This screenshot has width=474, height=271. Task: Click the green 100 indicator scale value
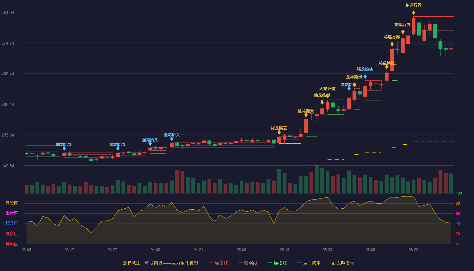tap(459, 193)
